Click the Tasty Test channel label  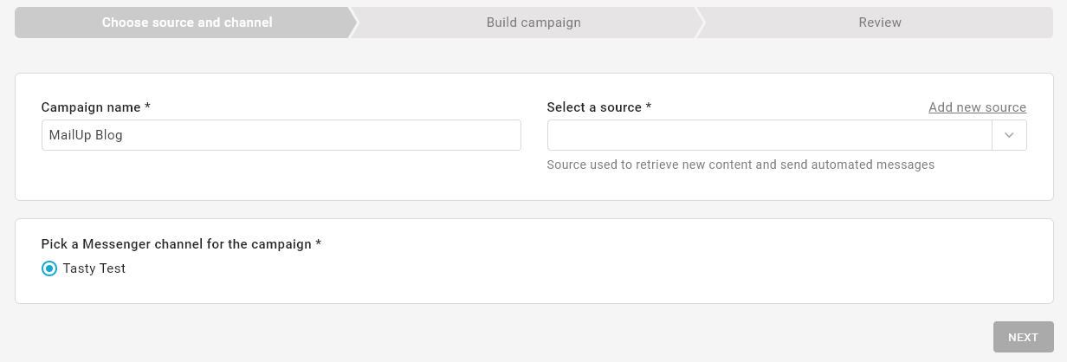click(x=94, y=268)
